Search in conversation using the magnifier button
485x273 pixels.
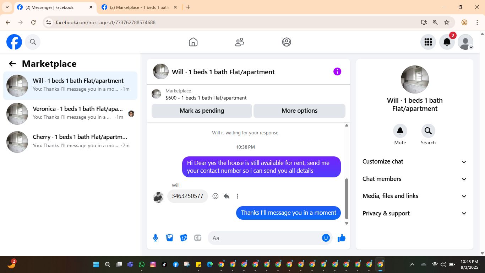coord(428,131)
